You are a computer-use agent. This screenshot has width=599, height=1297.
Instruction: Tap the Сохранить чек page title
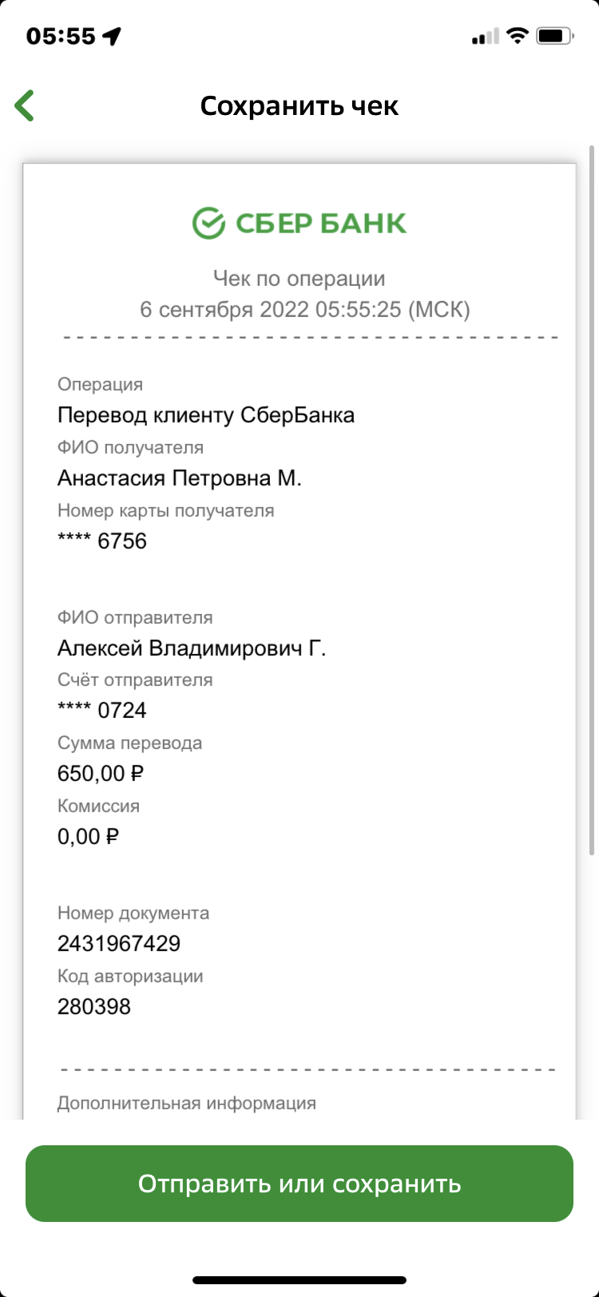click(299, 105)
